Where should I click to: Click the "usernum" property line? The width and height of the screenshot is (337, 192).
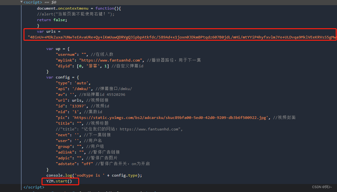click(84, 54)
